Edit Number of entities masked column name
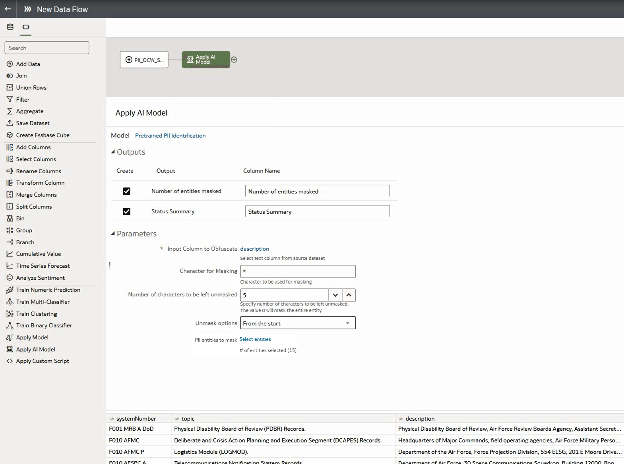 coord(318,191)
